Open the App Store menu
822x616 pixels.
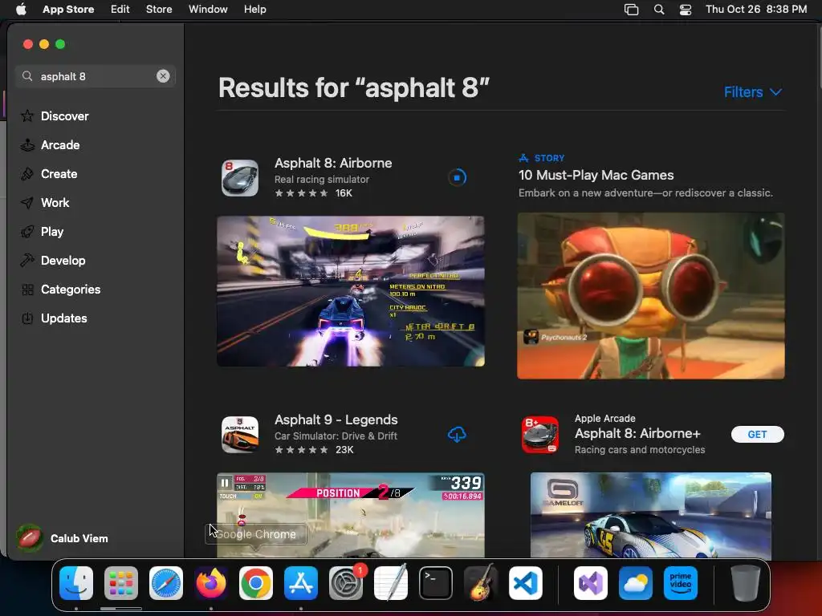[x=68, y=10]
